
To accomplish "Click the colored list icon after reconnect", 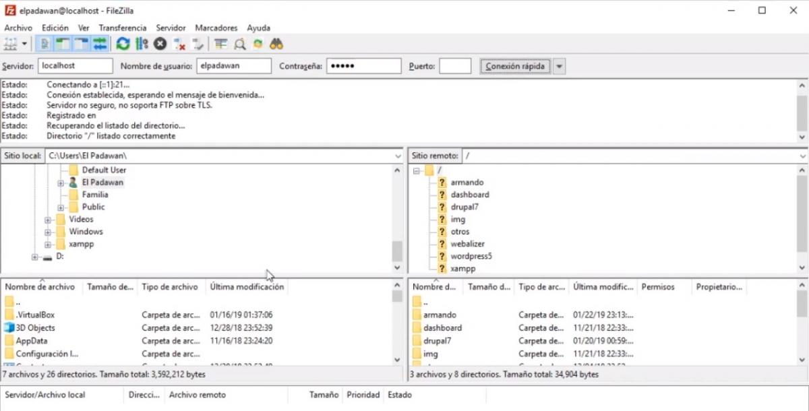I will pos(220,44).
